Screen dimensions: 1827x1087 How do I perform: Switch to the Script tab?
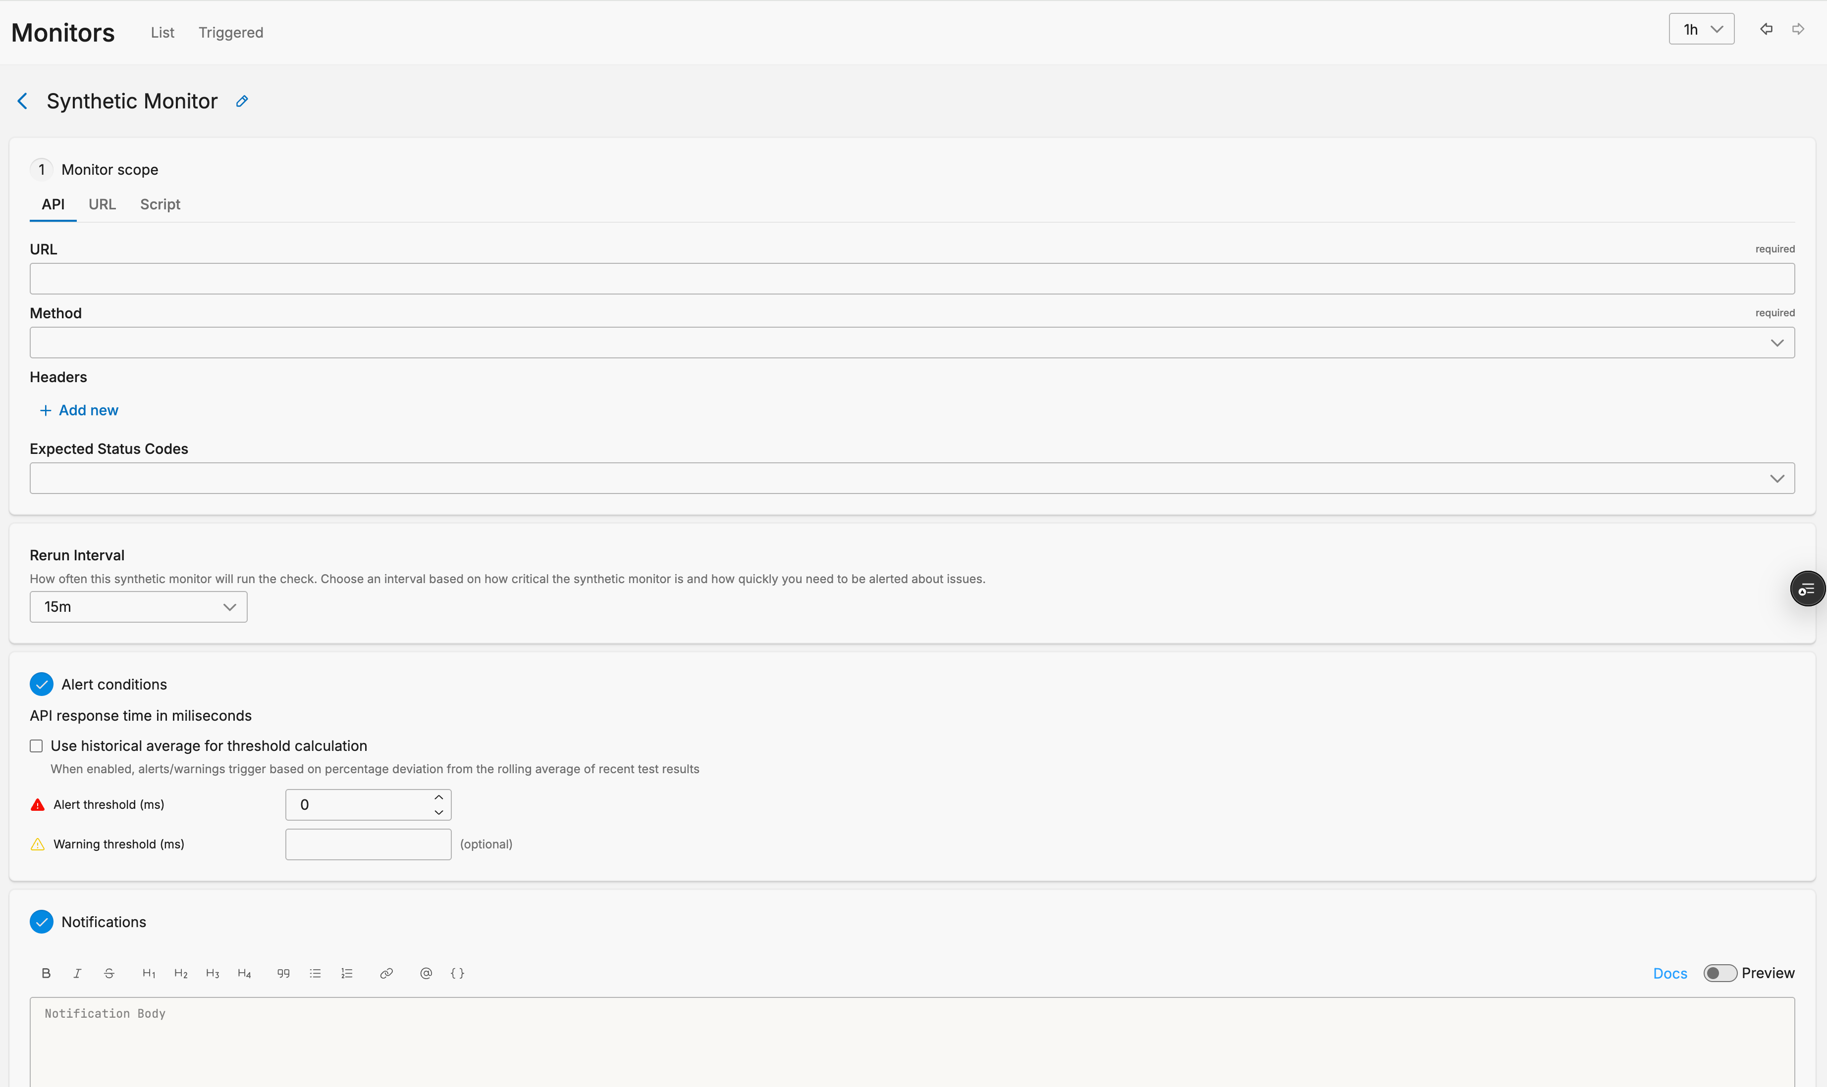[x=160, y=204]
